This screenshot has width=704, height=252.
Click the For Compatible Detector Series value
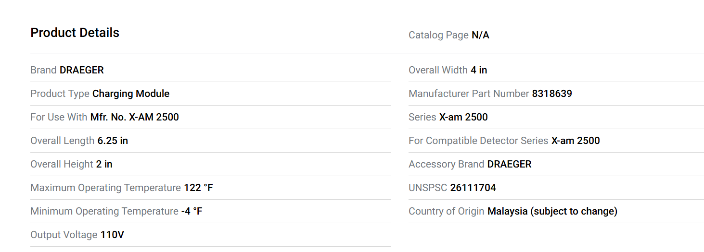[x=575, y=141]
